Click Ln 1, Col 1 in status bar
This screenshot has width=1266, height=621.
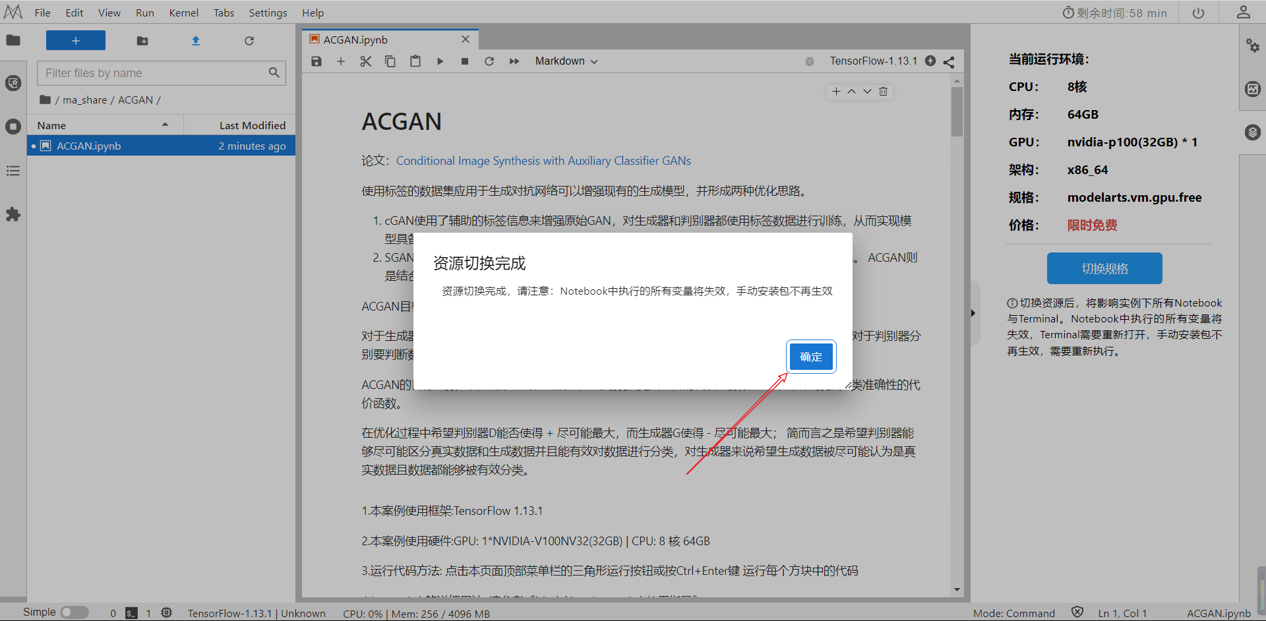[1122, 613]
